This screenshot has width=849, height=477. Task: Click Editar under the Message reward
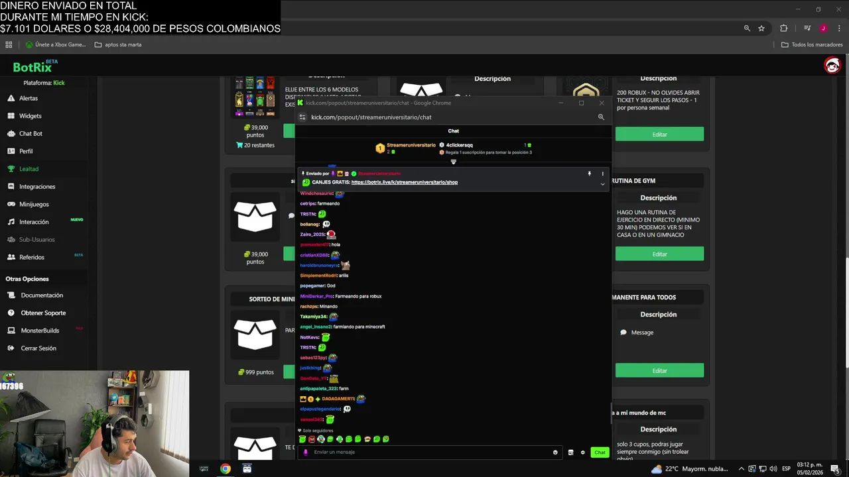659,370
